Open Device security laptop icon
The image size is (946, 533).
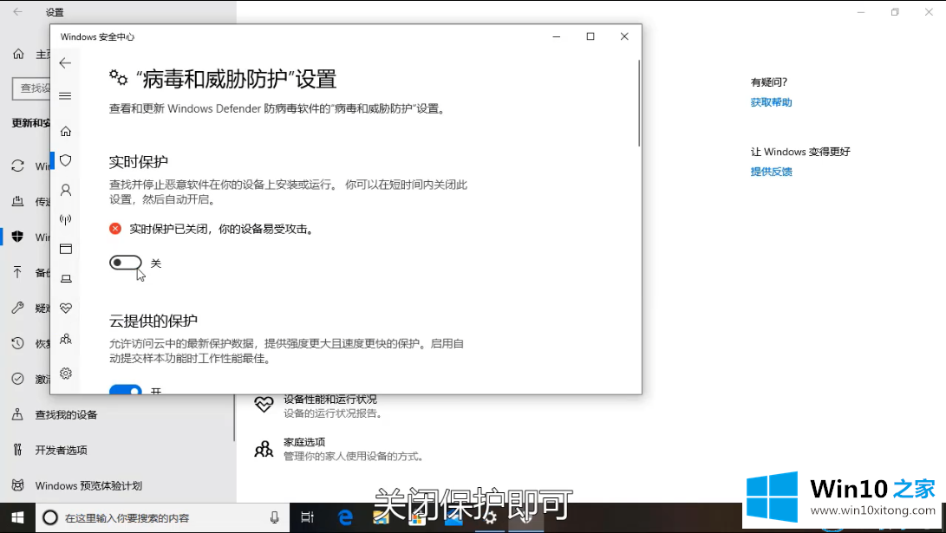pos(66,278)
